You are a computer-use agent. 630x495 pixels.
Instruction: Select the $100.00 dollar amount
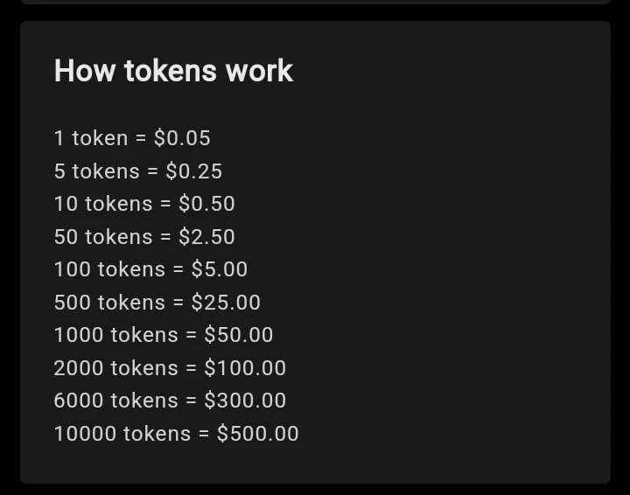245,368
